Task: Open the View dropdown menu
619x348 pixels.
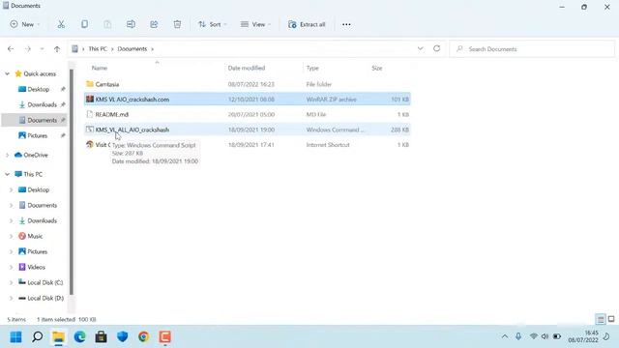Action: click(x=255, y=24)
